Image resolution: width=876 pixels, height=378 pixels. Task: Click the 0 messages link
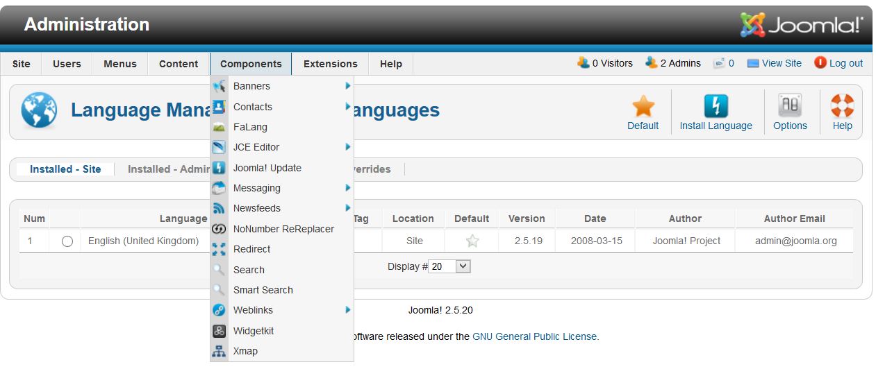click(732, 63)
